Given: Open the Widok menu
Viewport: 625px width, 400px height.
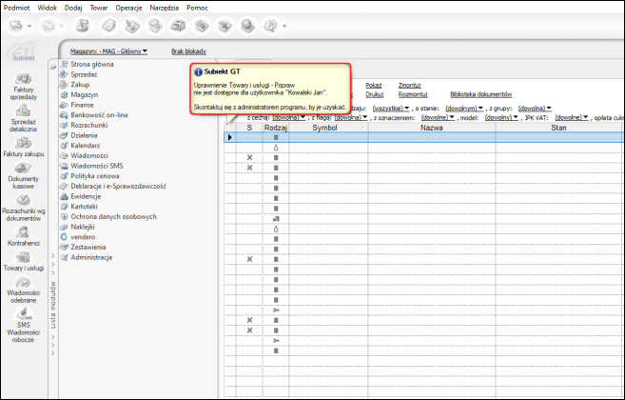Looking at the screenshot, I should [x=47, y=8].
